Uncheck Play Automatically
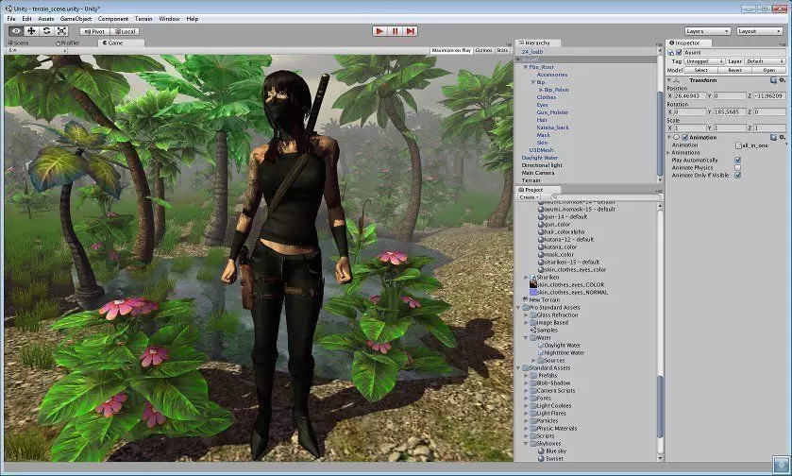This screenshot has width=792, height=476. tap(738, 161)
